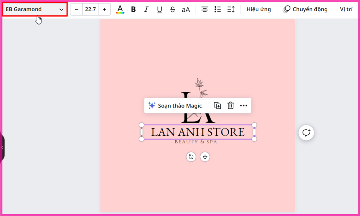Click the right side width handle of text box
This screenshot has height=216, width=360.
click(x=254, y=132)
